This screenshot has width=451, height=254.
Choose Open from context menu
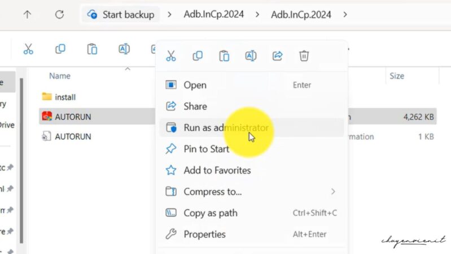[251, 85]
